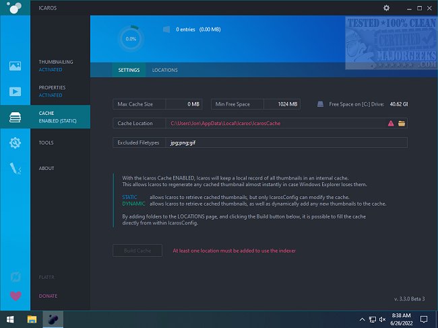
Task: Minimize the Icaros window
Action: tap(409, 8)
